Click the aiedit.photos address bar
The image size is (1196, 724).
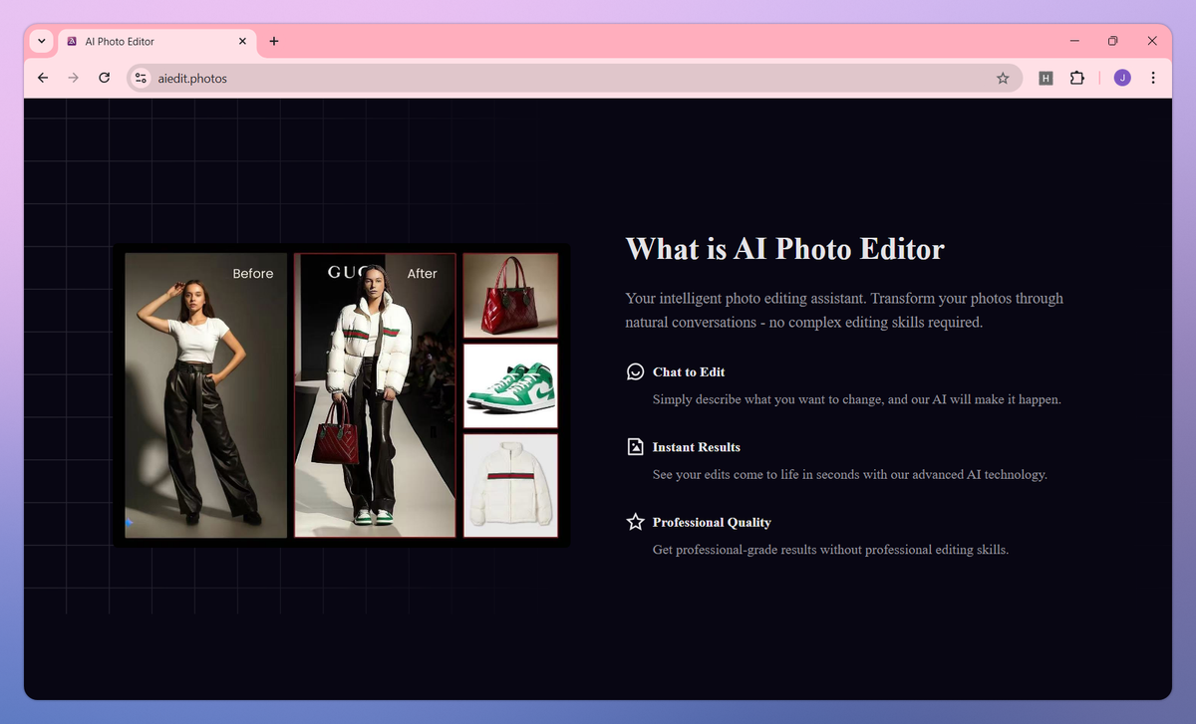click(574, 78)
